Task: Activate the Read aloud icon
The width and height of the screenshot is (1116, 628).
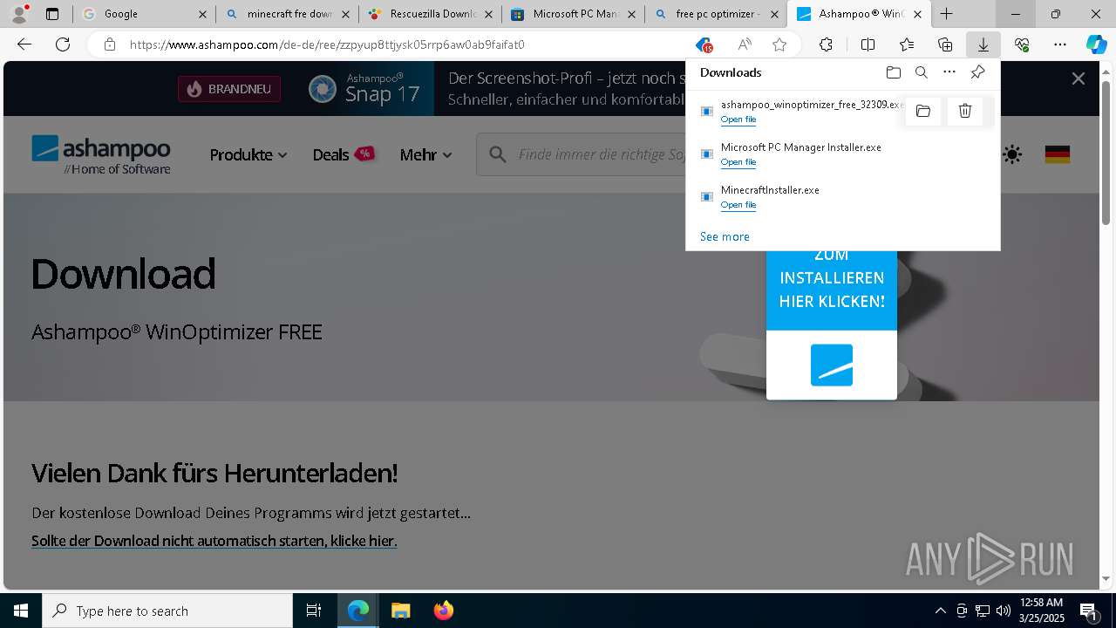Action: (x=745, y=44)
